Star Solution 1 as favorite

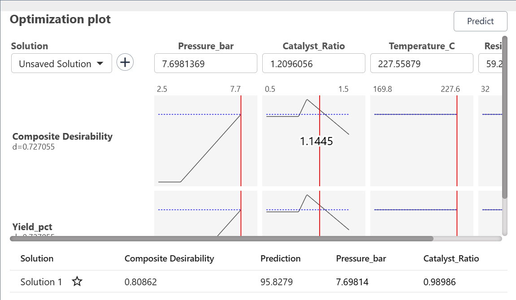click(77, 282)
